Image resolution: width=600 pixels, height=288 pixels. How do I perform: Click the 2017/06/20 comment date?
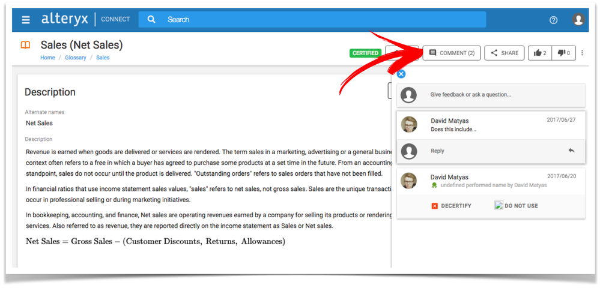pos(562,176)
